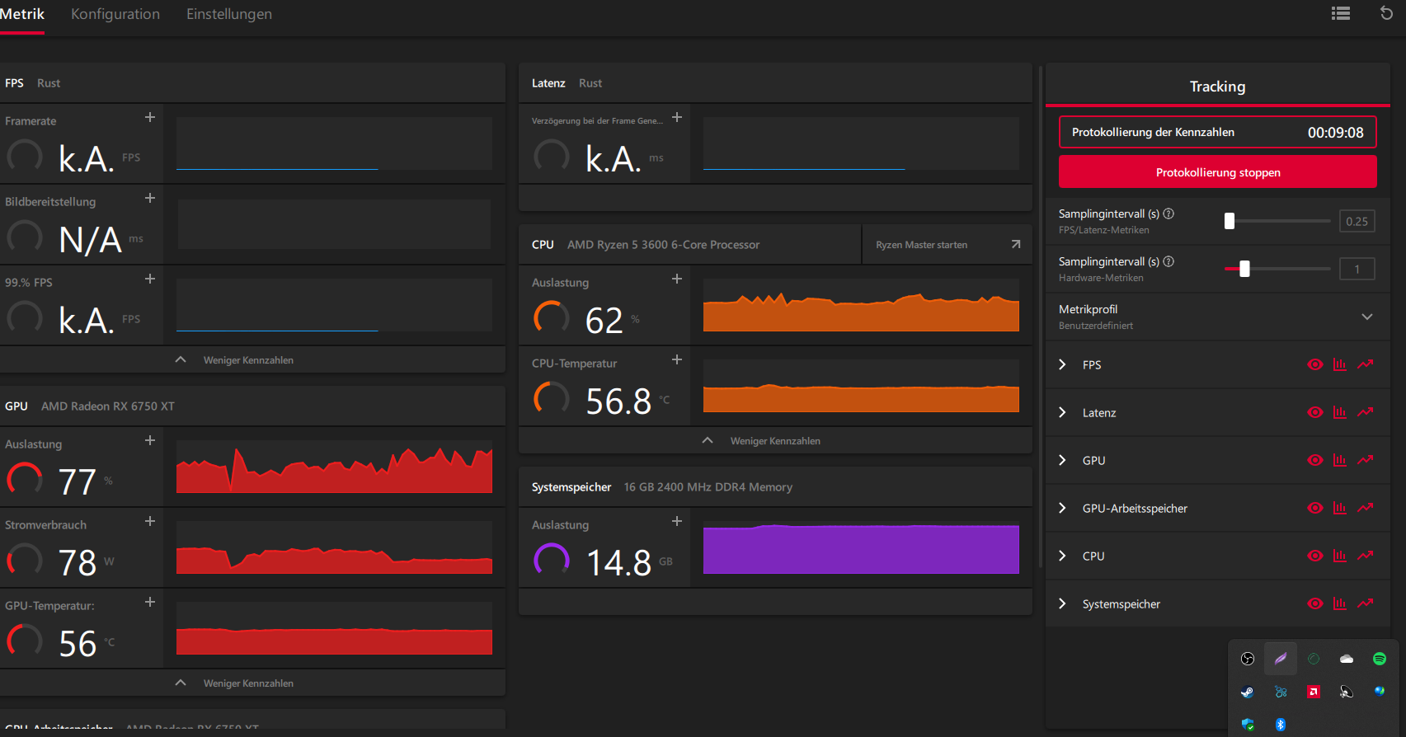
Task: Click plus icon for GPU Auslastung
Action: (x=150, y=440)
